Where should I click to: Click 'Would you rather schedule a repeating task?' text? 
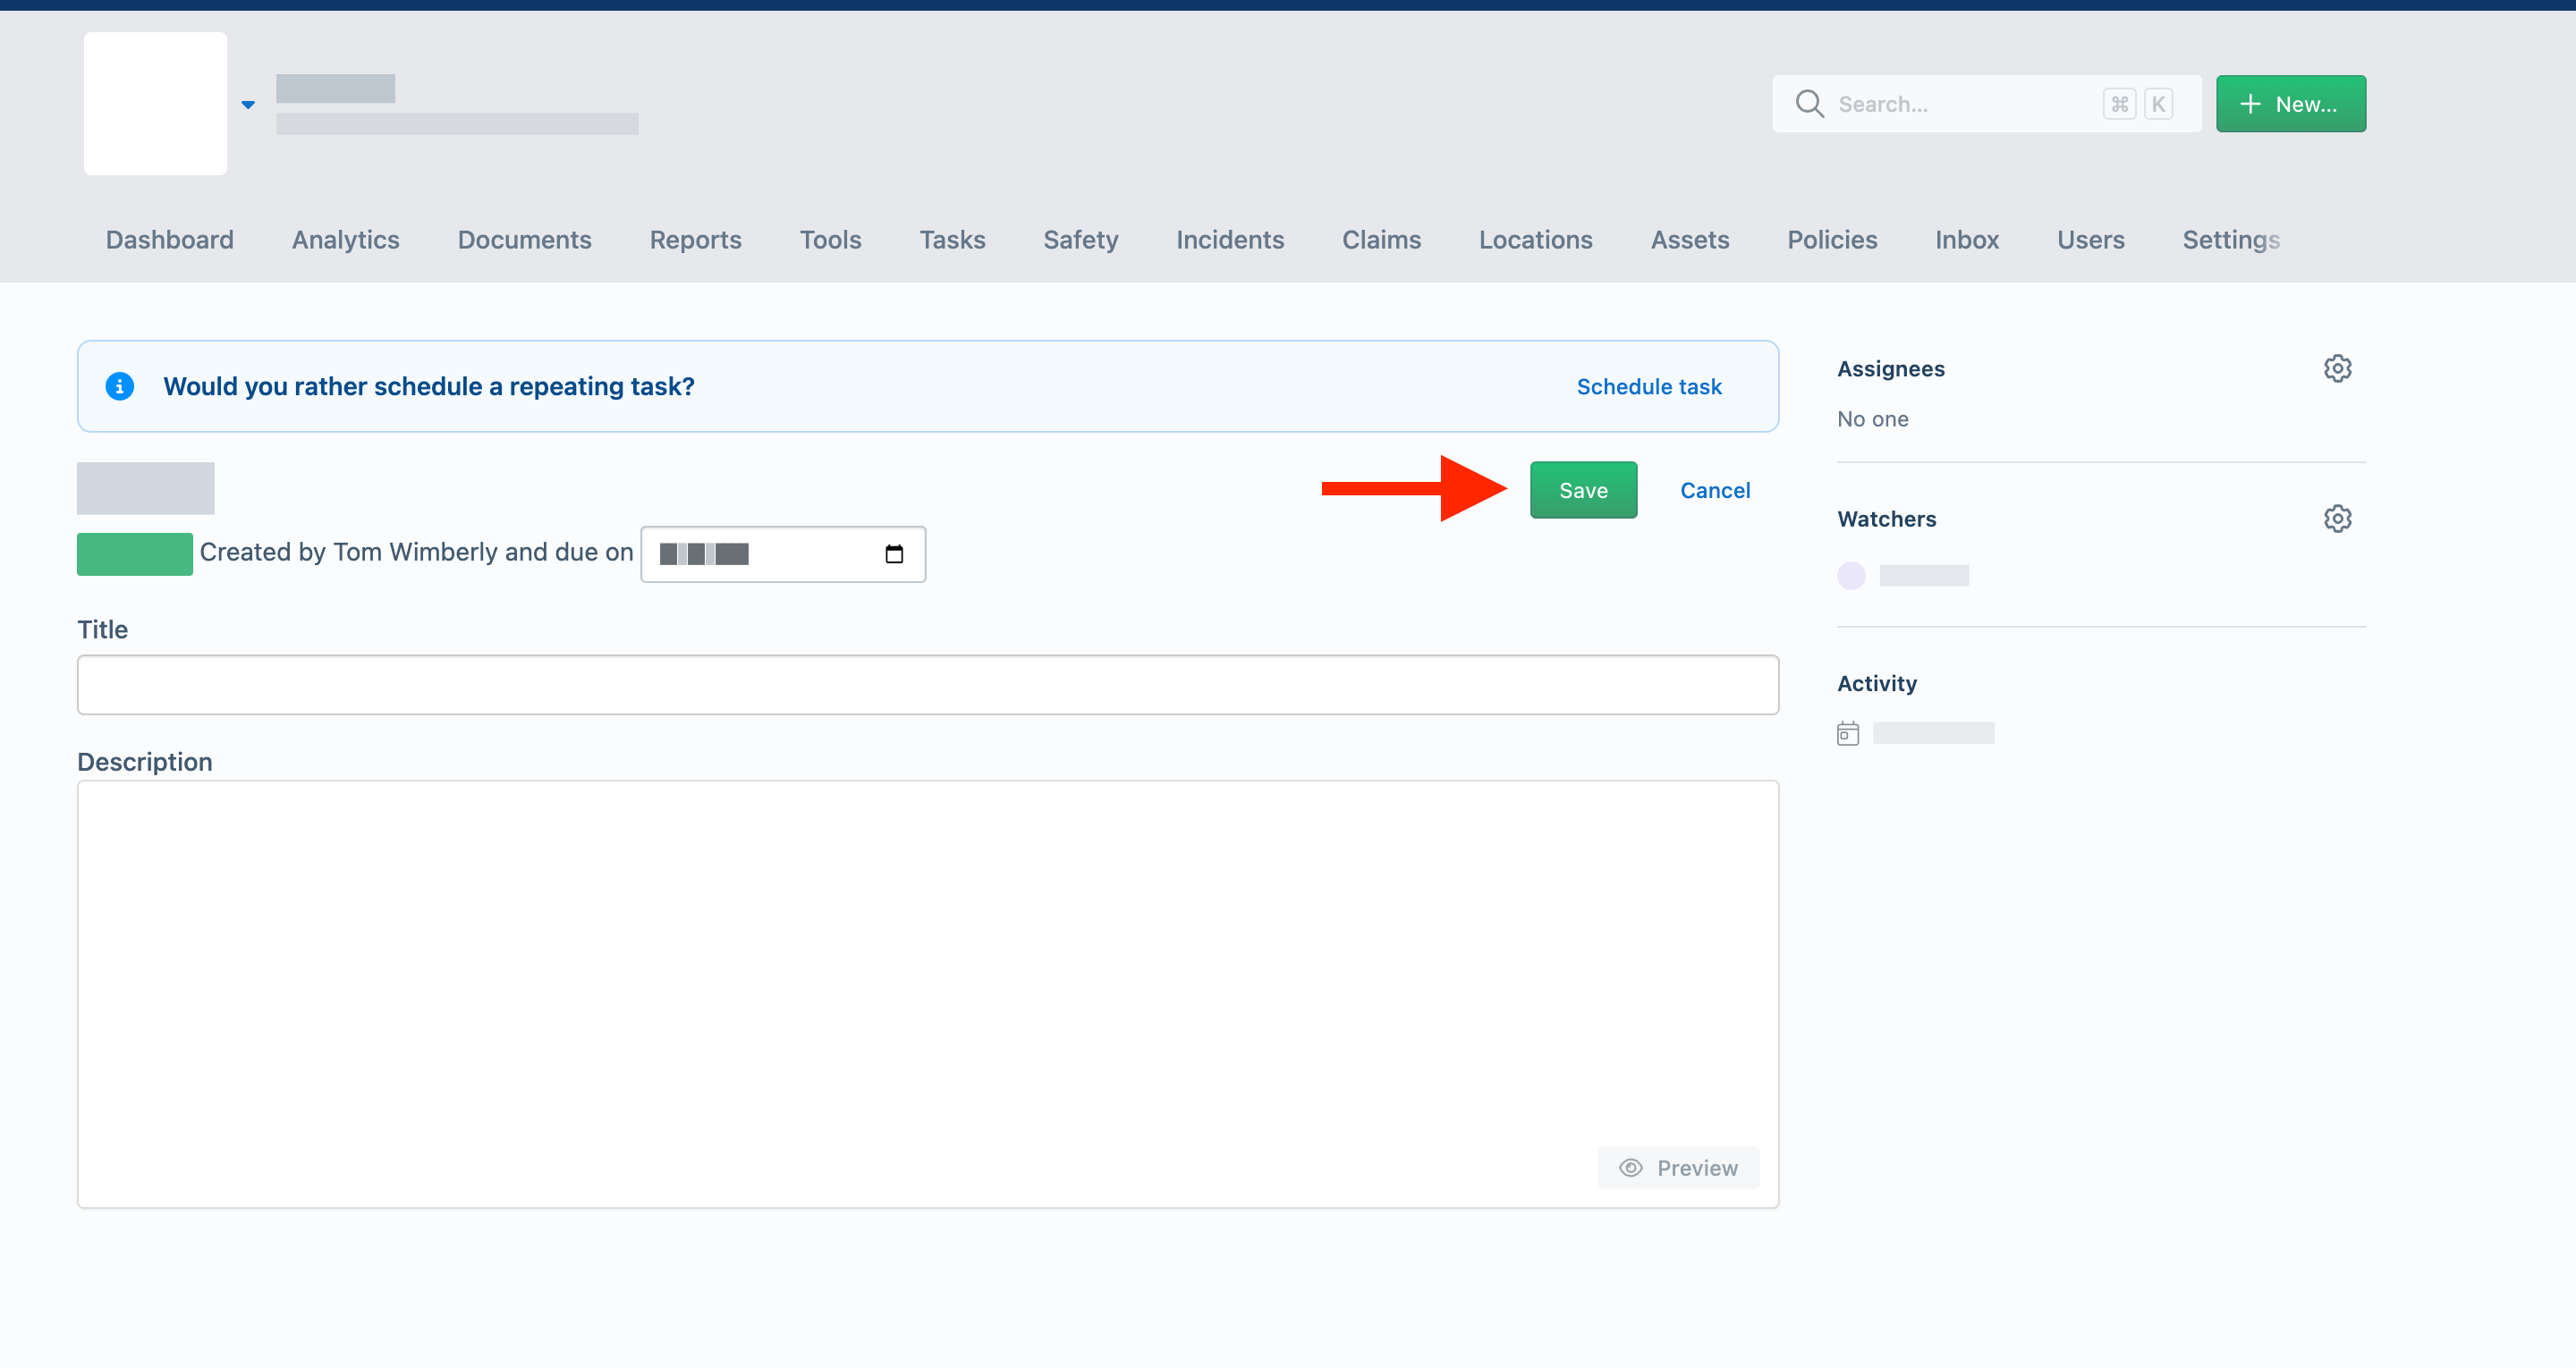pyautogui.click(x=428, y=386)
